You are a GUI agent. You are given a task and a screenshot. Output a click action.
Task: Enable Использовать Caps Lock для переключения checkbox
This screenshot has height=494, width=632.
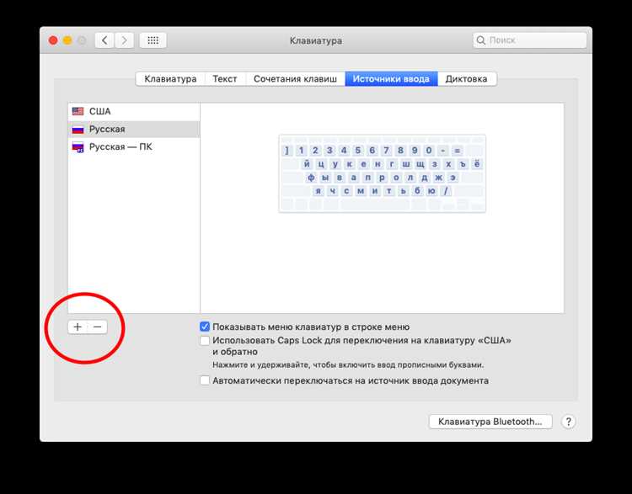coord(205,341)
